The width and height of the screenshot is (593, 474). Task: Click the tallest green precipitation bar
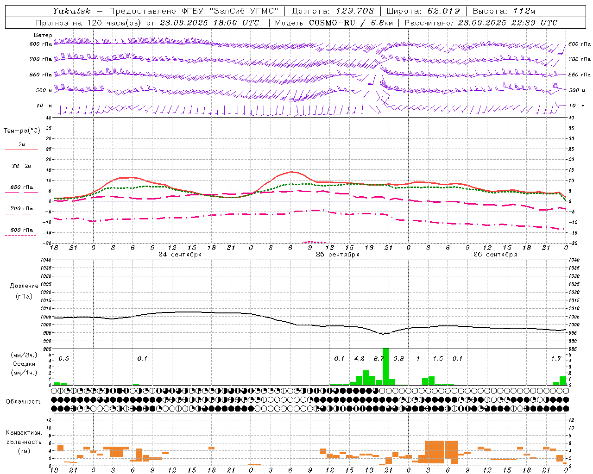coord(385,367)
